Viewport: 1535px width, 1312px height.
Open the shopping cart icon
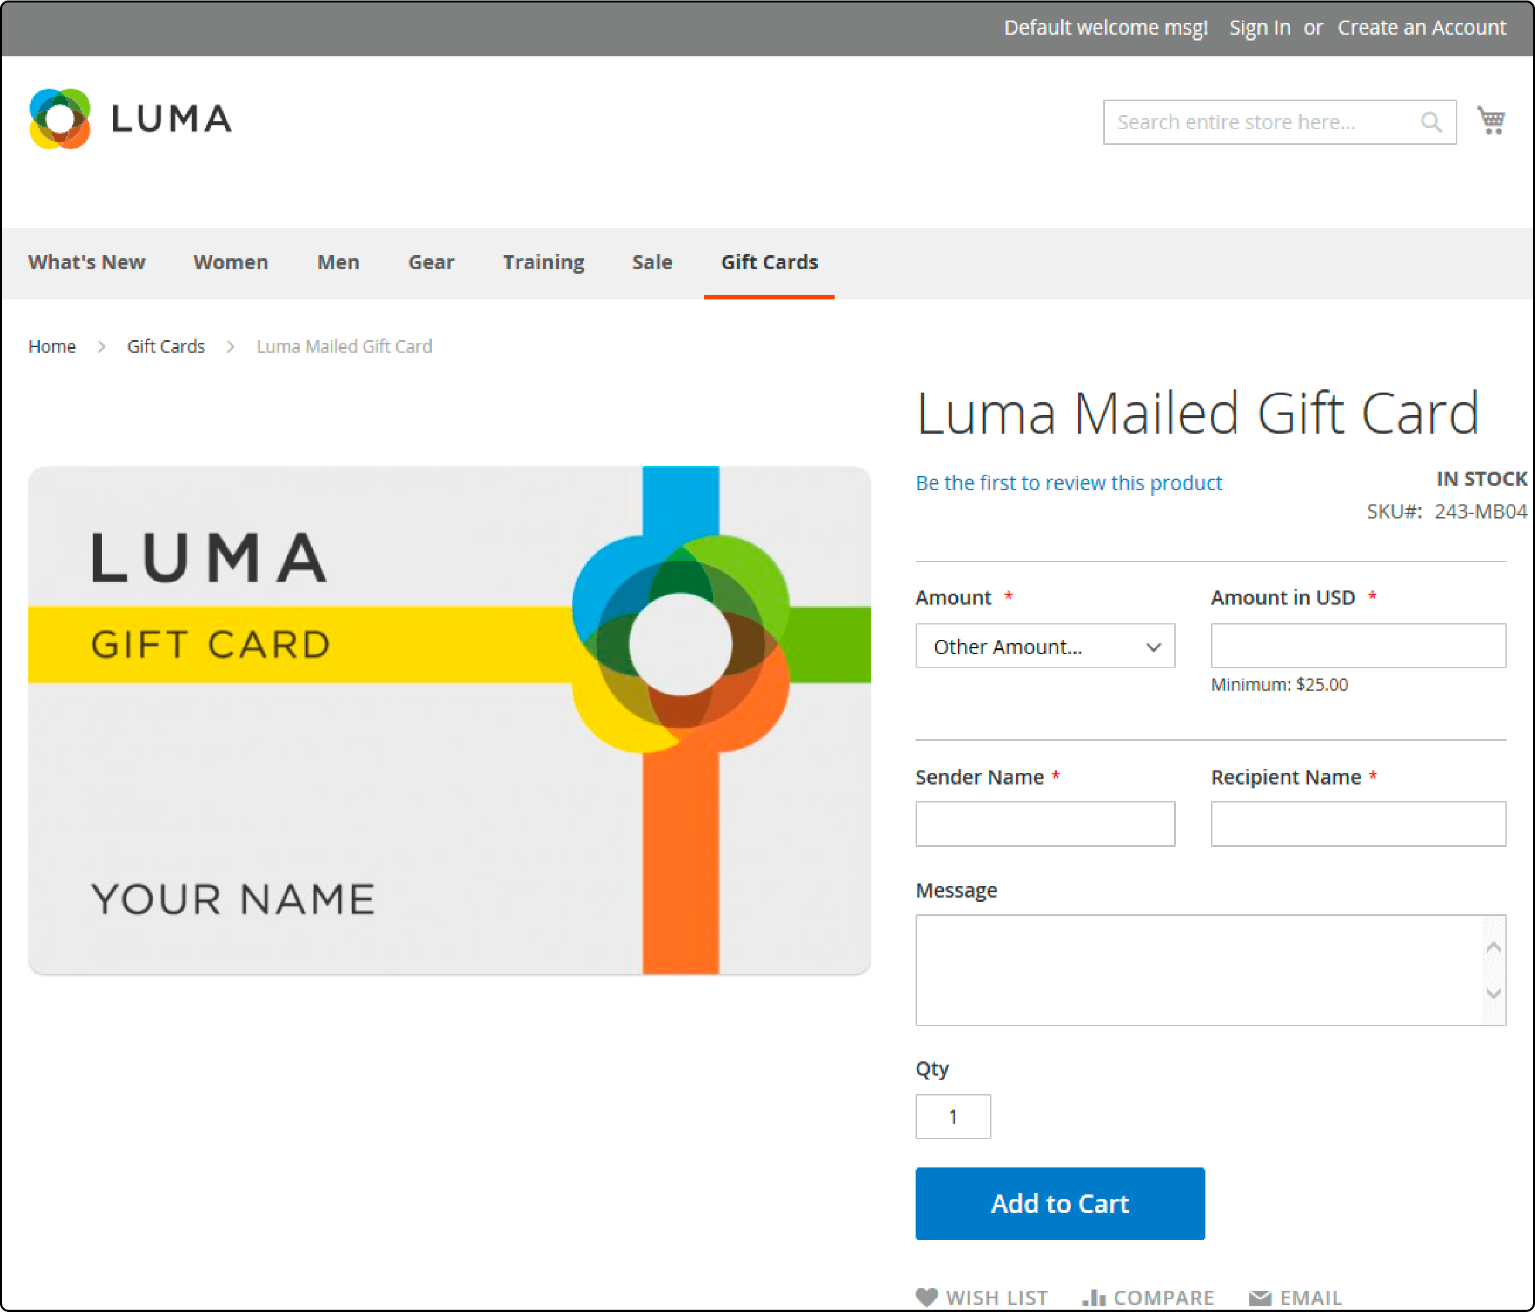click(x=1491, y=120)
